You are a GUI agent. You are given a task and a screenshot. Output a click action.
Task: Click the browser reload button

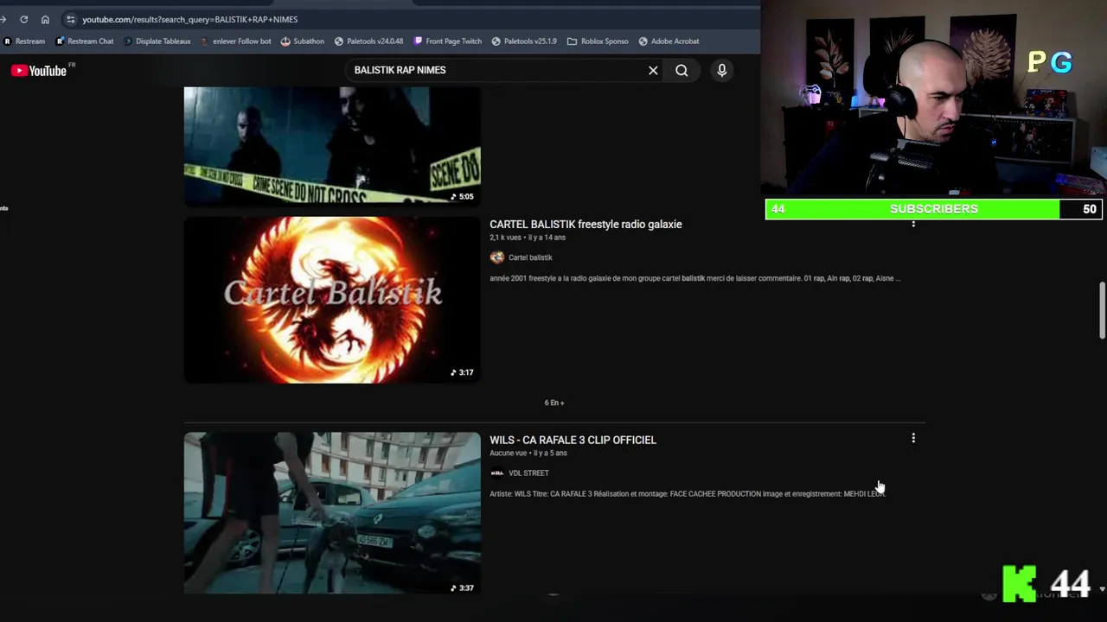pos(23,19)
